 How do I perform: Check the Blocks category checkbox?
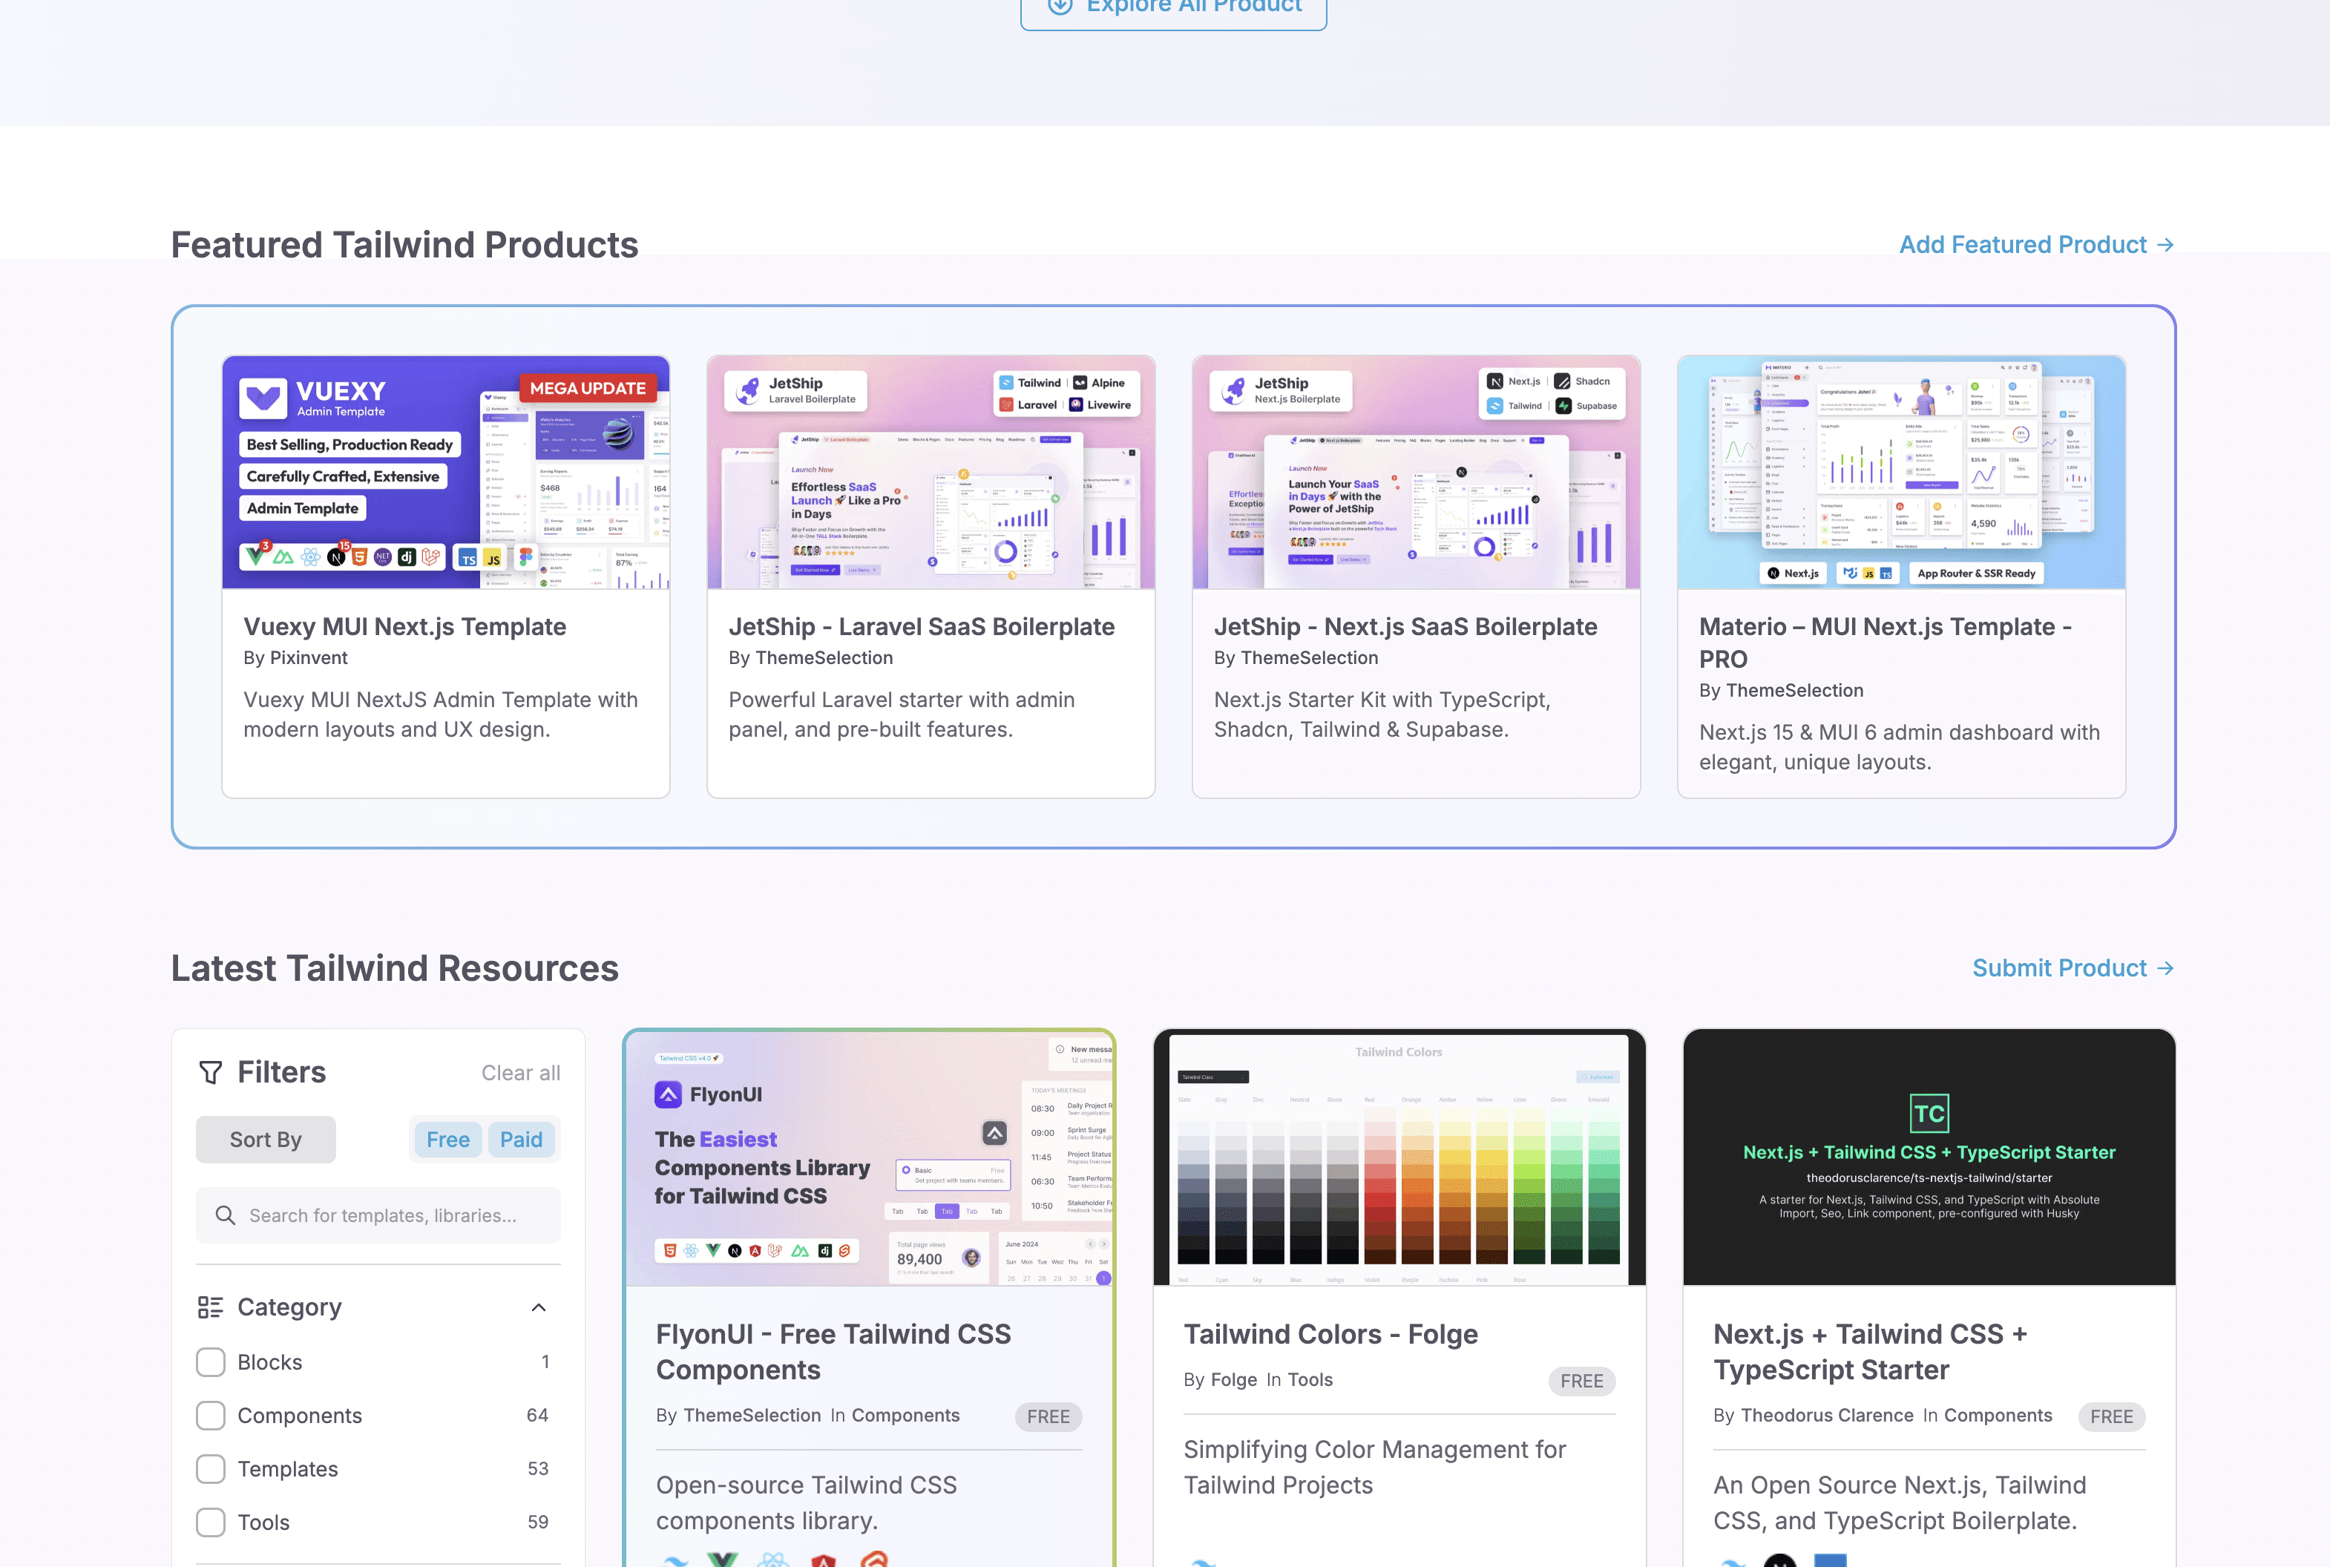pos(211,1362)
